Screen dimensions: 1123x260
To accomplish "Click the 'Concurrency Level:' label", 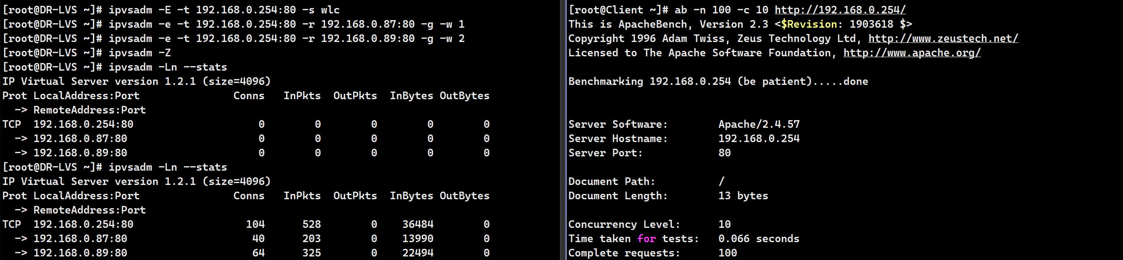I will (x=625, y=224).
